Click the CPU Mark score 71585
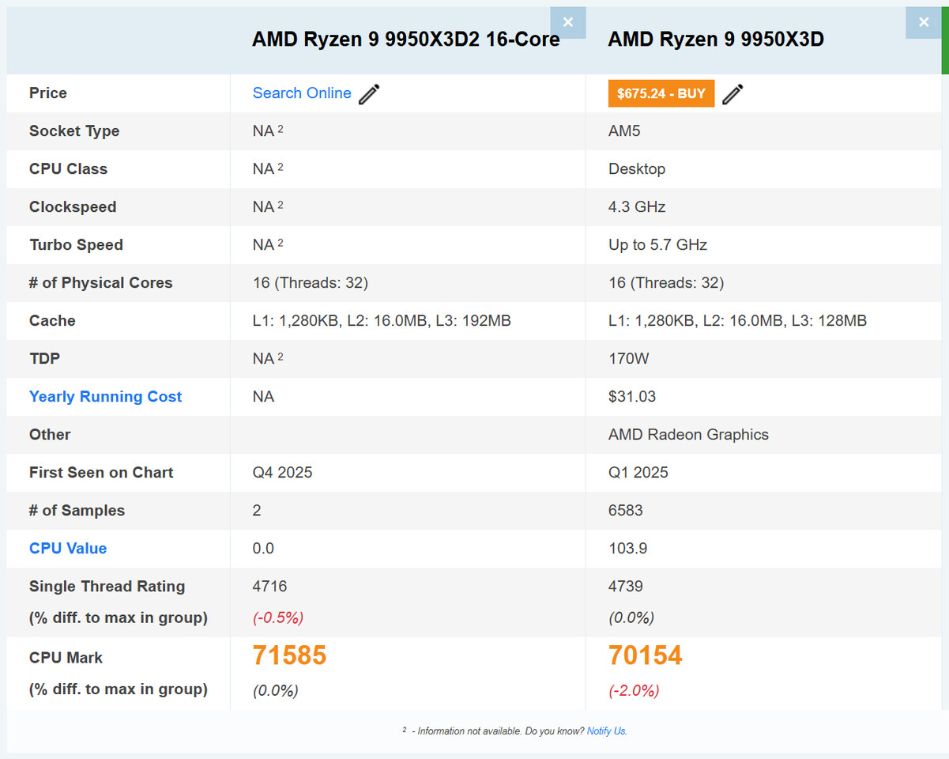Image resolution: width=949 pixels, height=759 pixels. (289, 655)
